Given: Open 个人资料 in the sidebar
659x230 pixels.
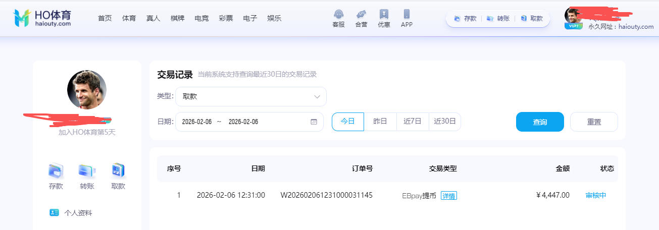Looking at the screenshot, I should point(78,213).
